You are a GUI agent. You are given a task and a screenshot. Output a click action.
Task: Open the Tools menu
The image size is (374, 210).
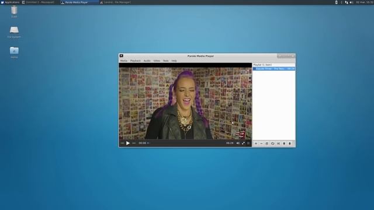tap(165, 61)
